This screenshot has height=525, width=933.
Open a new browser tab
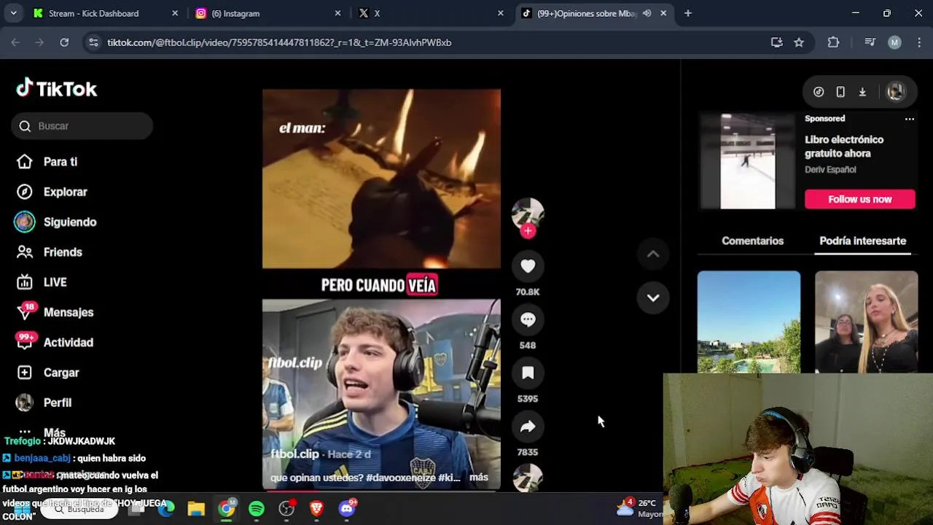687,13
